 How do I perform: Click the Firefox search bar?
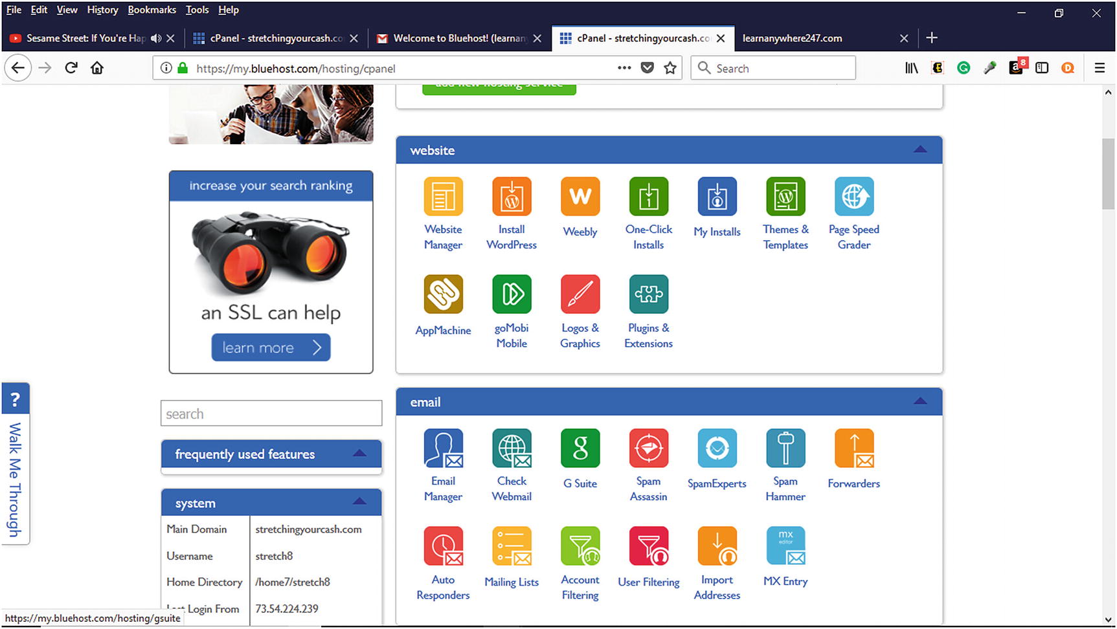click(x=774, y=68)
